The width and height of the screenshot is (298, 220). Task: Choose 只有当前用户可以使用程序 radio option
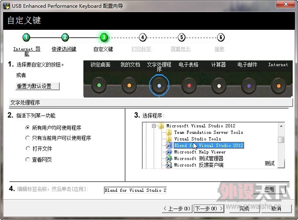coord(27,138)
